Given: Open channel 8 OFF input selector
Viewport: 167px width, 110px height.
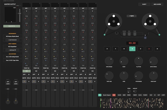Looking at the screenshot, I should [x=92, y=8].
